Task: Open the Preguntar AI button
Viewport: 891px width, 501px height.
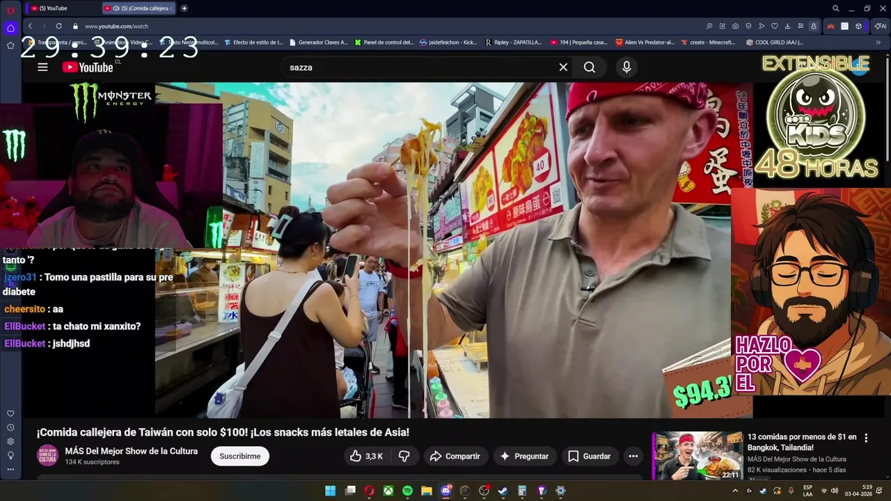Action: (525, 456)
